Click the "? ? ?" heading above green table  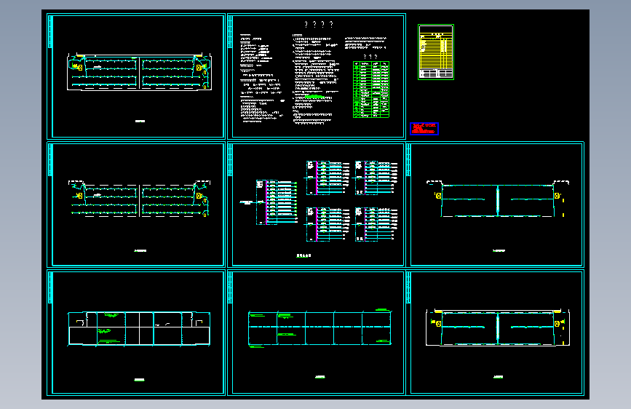[x=370, y=57]
